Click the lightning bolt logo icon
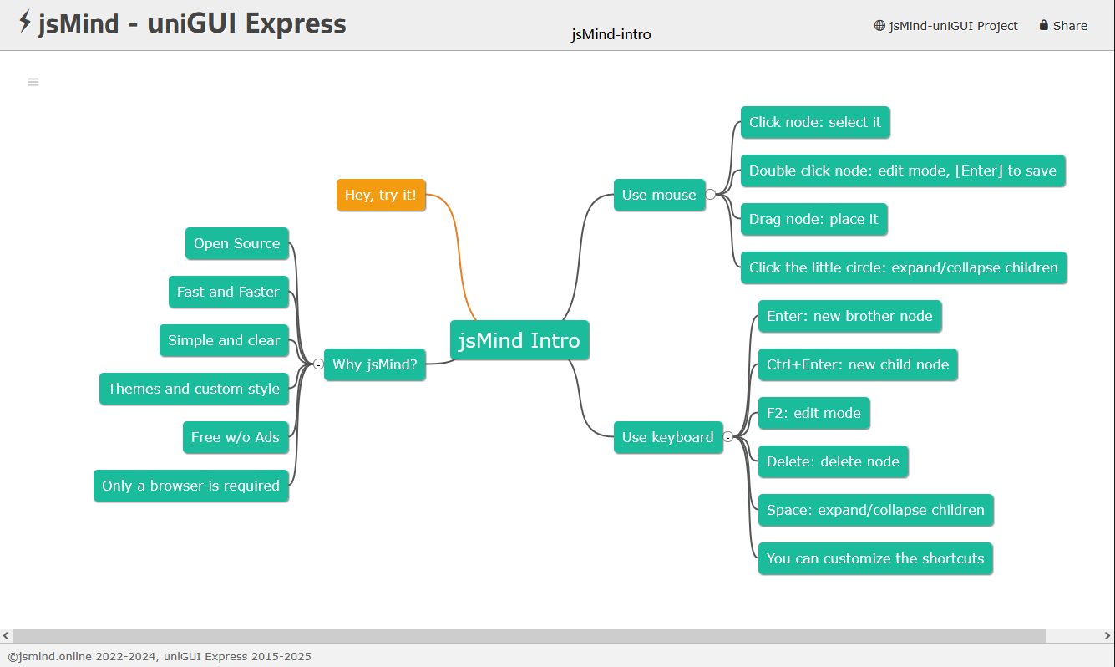This screenshot has width=1115, height=667. pos(25,22)
